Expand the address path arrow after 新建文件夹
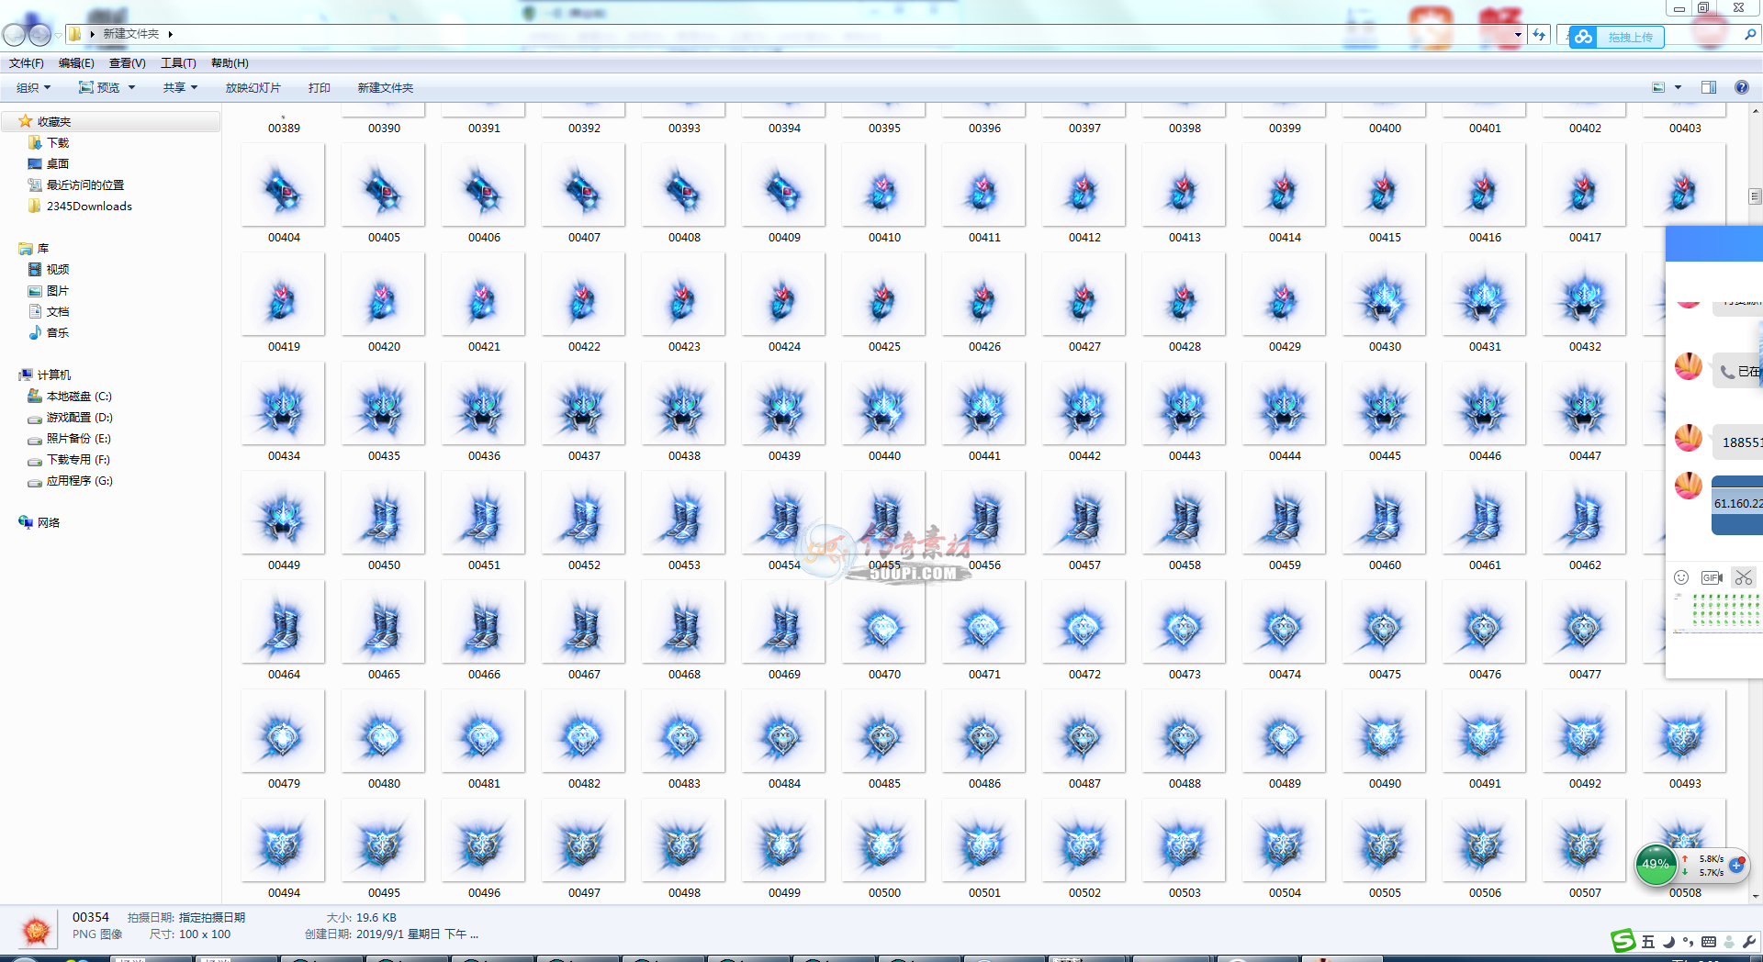This screenshot has width=1763, height=962. coord(171,34)
